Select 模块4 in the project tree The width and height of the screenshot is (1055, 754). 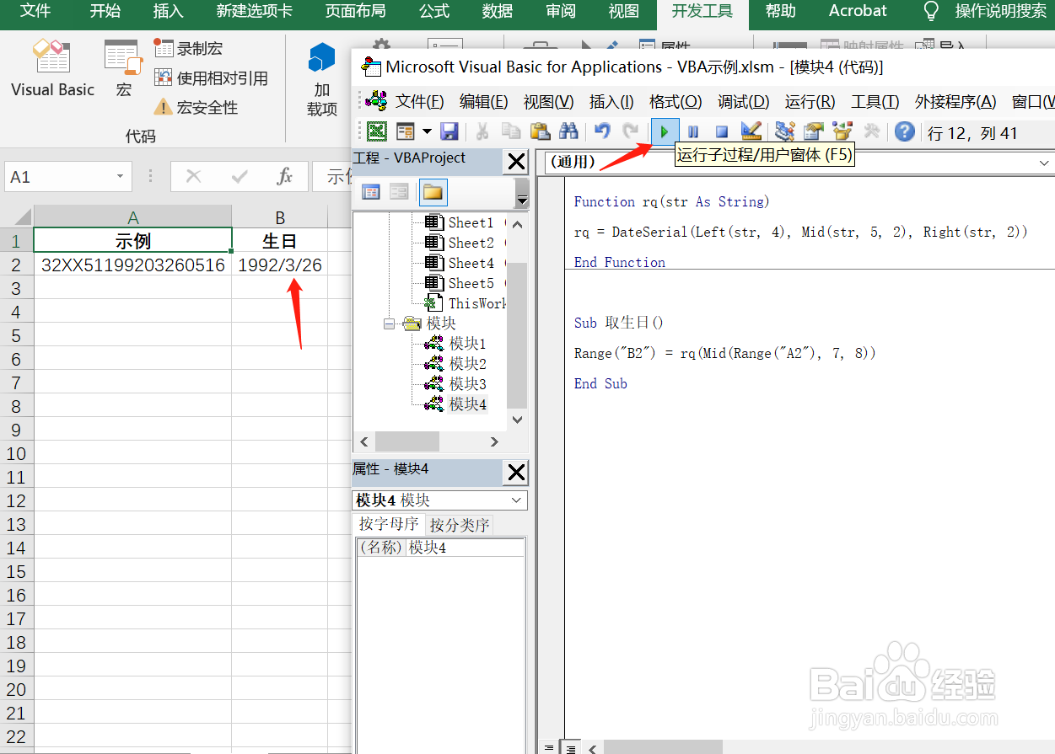pyautogui.click(x=467, y=404)
